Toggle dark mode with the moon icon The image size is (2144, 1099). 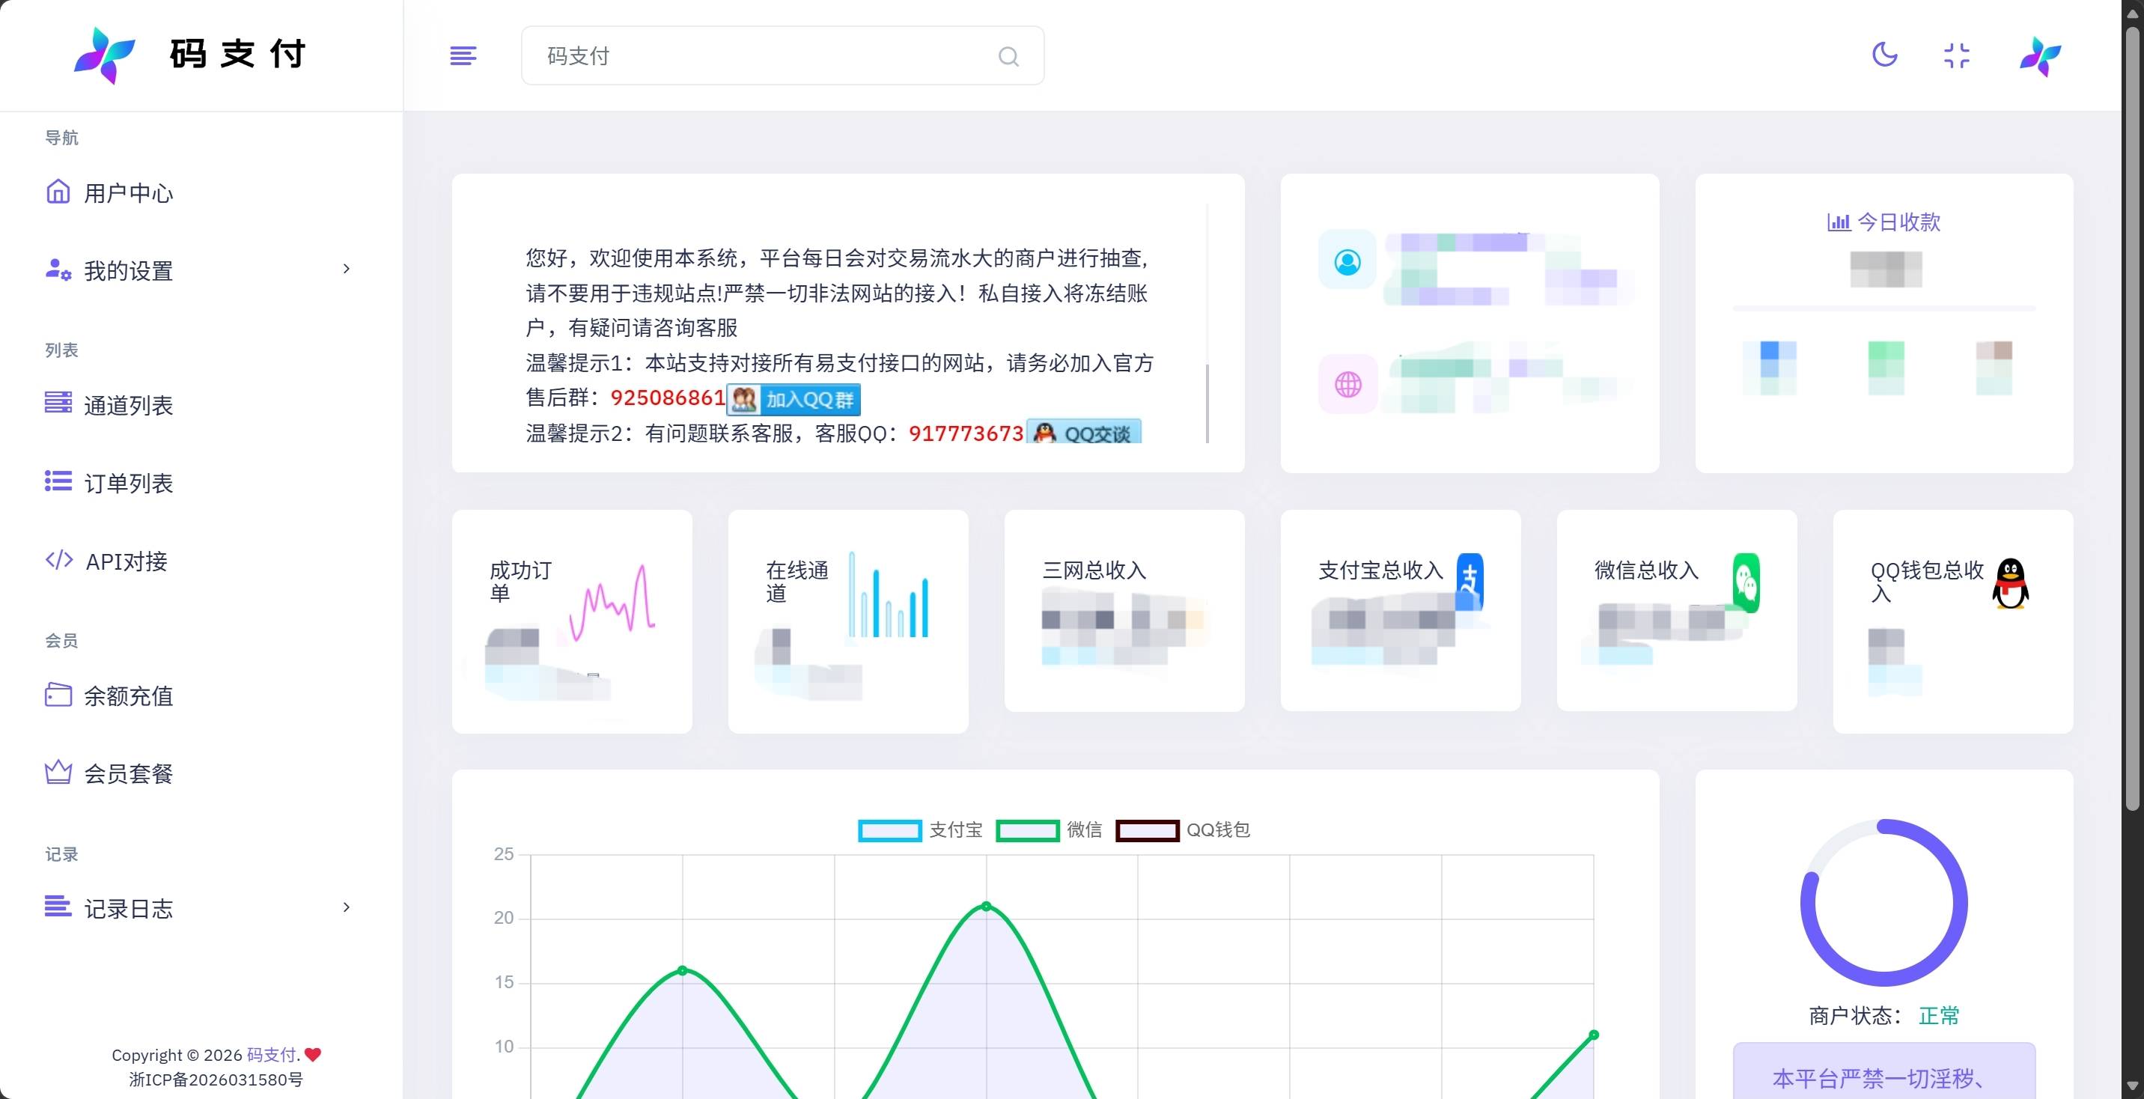pos(1884,55)
